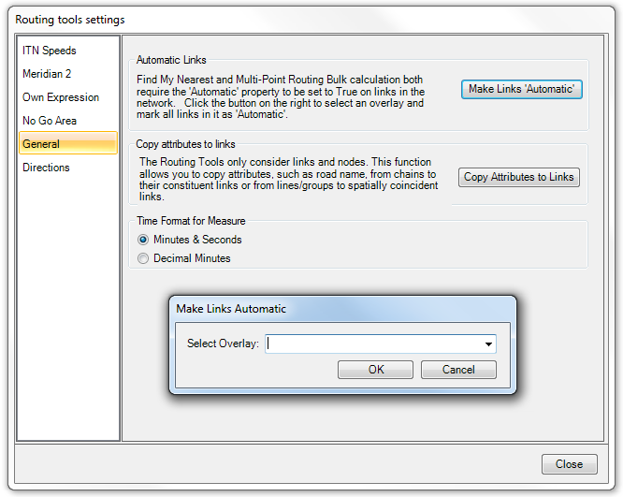This screenshot has width=623, height=497.
Task: Click the Make Links 'Automatic' button
Action: (x=522, y=89)
